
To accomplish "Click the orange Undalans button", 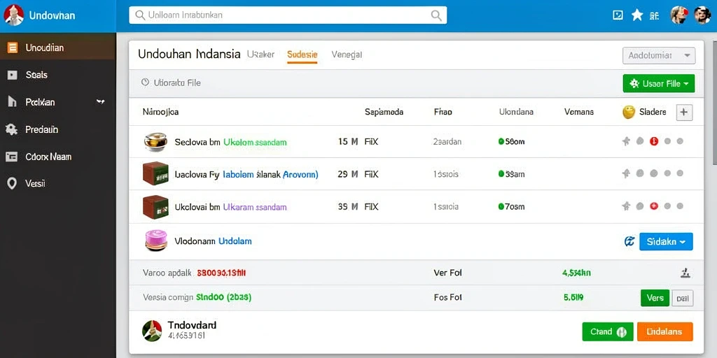I will click(665, 331).
